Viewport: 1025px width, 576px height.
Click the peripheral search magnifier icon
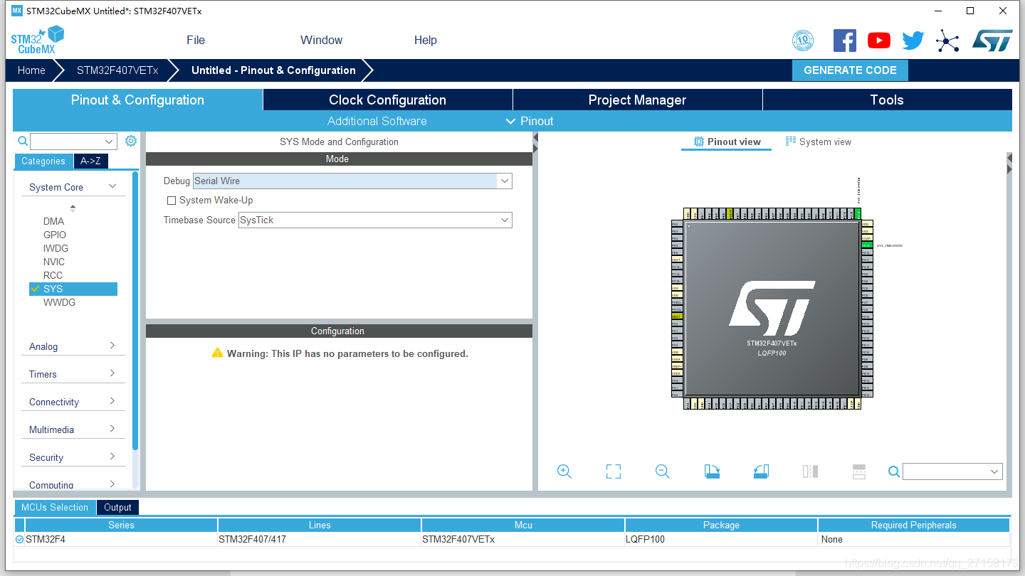23,141
